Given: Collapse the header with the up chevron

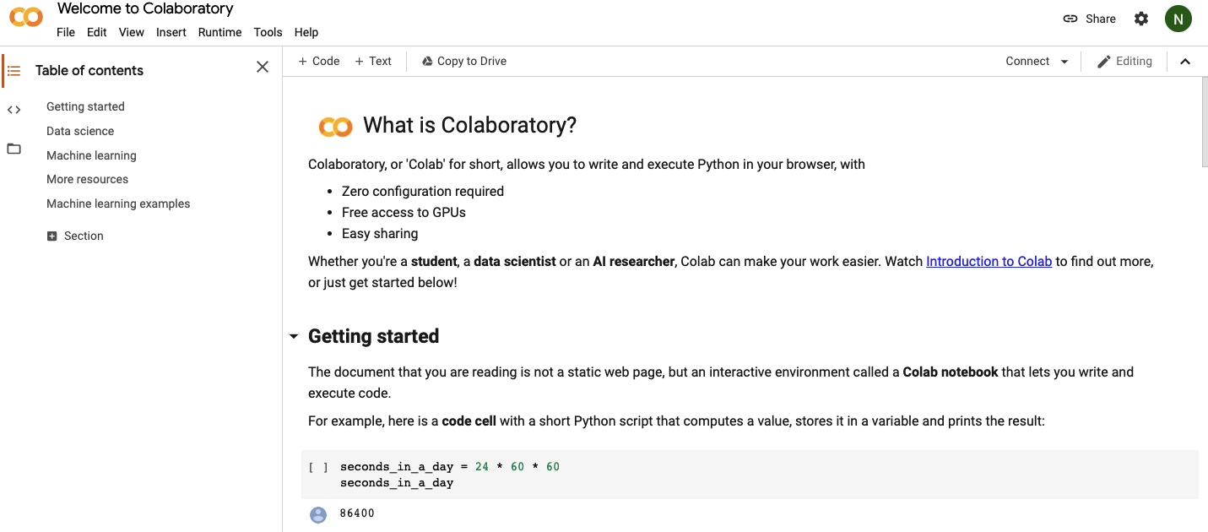Looking at the screenshot, I should [1185, 61].
